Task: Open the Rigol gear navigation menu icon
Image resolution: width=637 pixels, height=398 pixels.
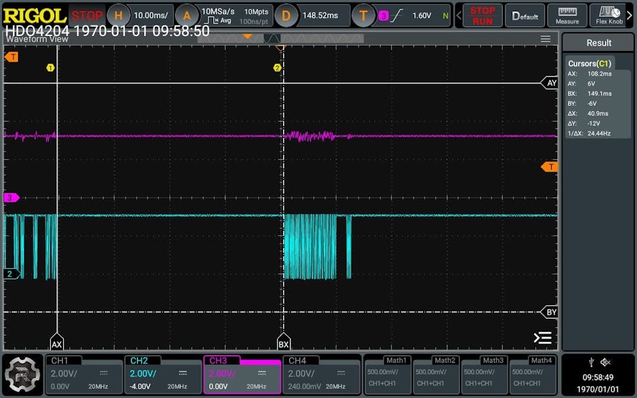Action: (x=22, y=375)
